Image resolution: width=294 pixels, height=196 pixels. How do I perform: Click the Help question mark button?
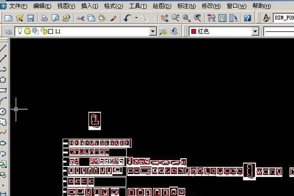(x=247, y=18)
